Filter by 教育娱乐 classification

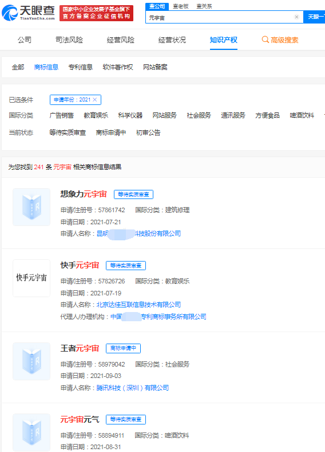pos(96,116)
